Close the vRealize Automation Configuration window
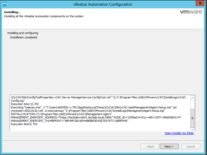Viewport: 207px width, 155px height. tap(200, 3)
